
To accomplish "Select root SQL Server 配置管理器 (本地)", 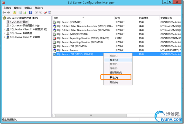I will (22, 18).
